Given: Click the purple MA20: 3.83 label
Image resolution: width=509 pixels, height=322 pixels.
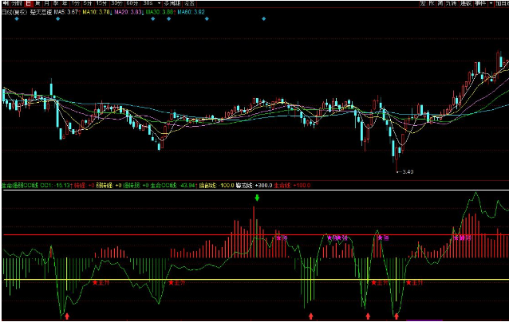Looking at the screenshot, I should (128, 12).
